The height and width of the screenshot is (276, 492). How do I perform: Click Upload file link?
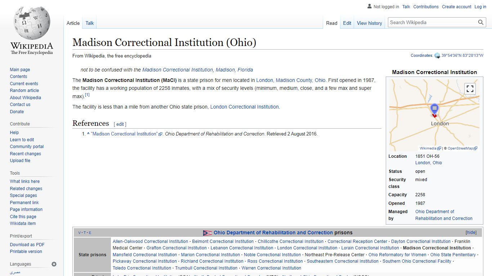(x=20, y=161)
